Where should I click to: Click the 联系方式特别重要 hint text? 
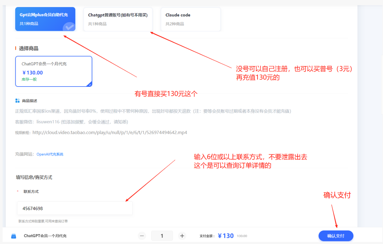point(43,221)
